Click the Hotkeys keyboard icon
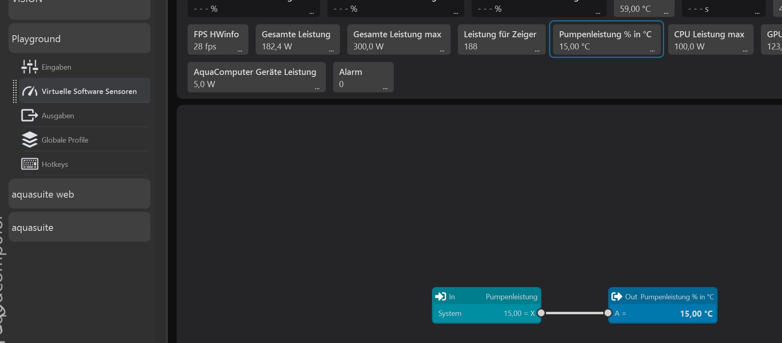The image size is (782, 343). (x=30, y=164)
